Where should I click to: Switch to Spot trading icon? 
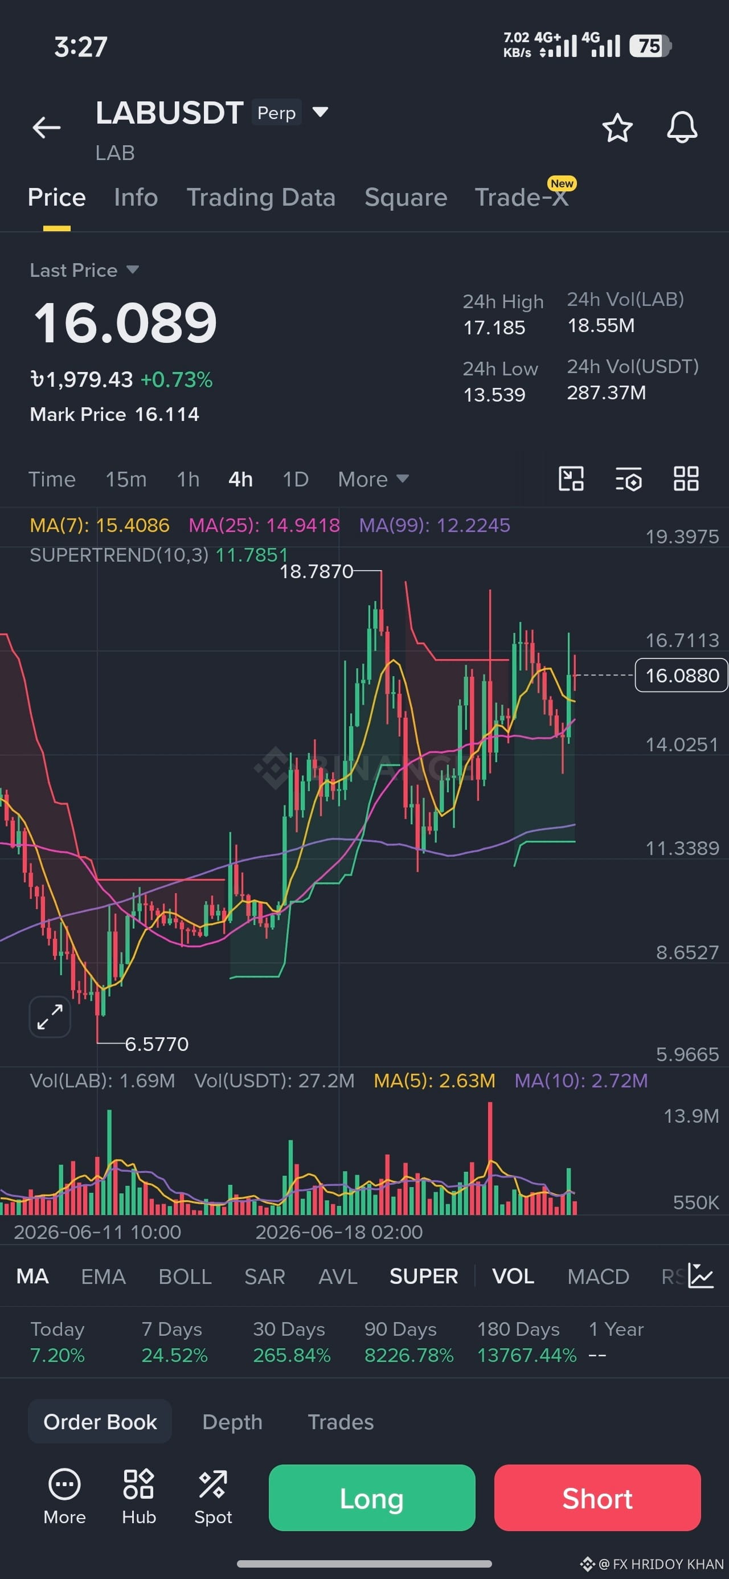coord(213,1497)
